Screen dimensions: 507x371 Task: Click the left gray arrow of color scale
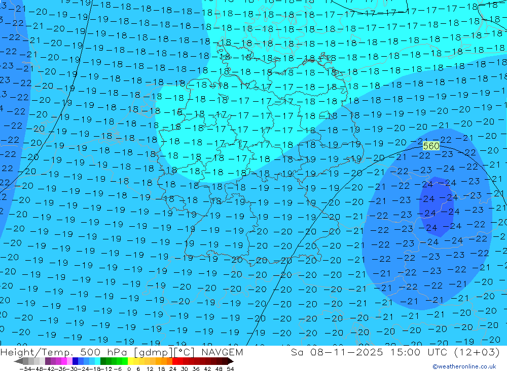[x=18, y=361]
